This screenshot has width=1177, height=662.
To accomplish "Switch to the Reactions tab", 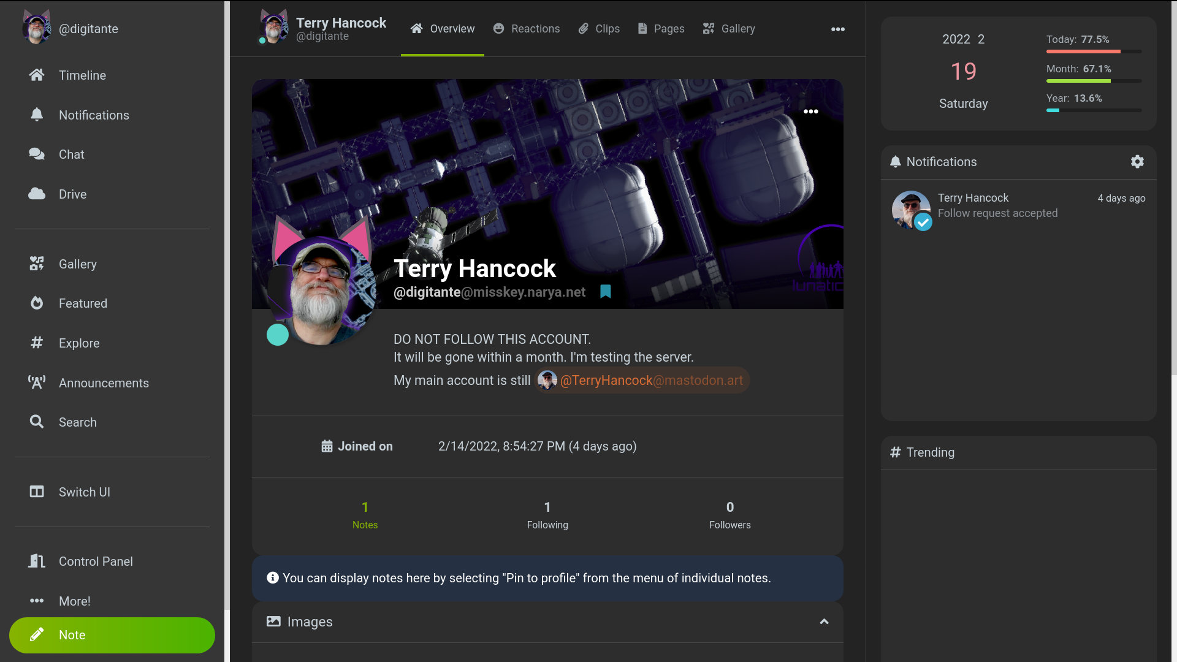I will (527, 29).
